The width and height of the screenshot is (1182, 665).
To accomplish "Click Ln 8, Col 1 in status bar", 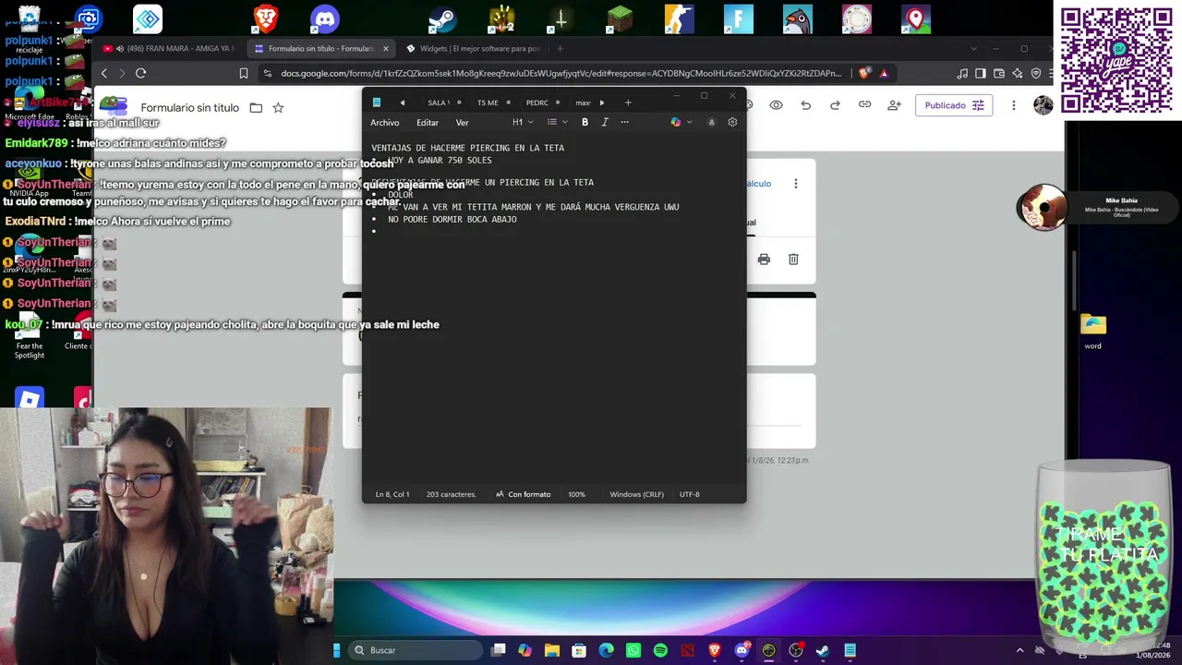I will click(x=392, y=494).
